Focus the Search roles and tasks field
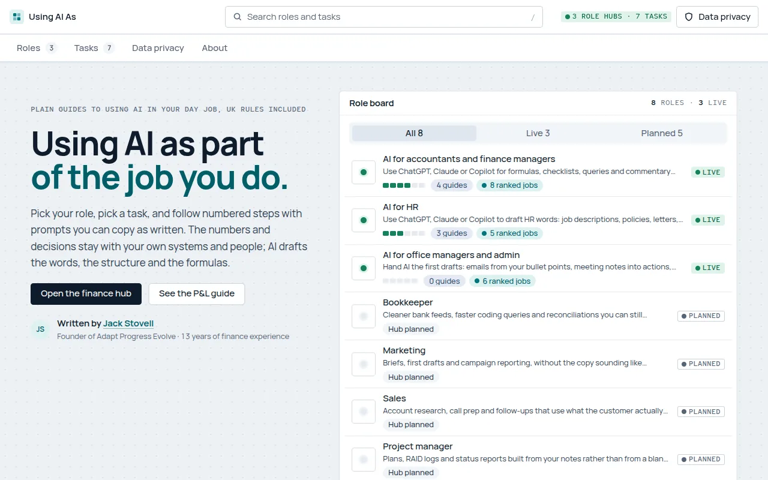The height and width of the screenshot is (480, 768). pyautogui.click(x=384, y=17)
